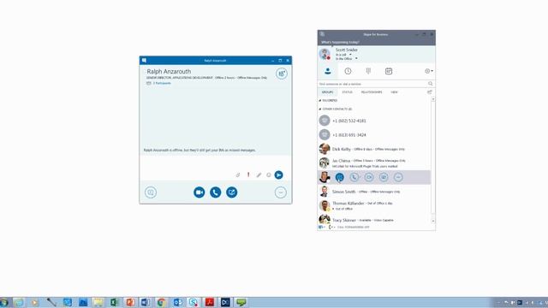This screenshot has width=548, height=308.
Task: Open Adobe Acrobat from the taskbar
Action: [209, 302]
